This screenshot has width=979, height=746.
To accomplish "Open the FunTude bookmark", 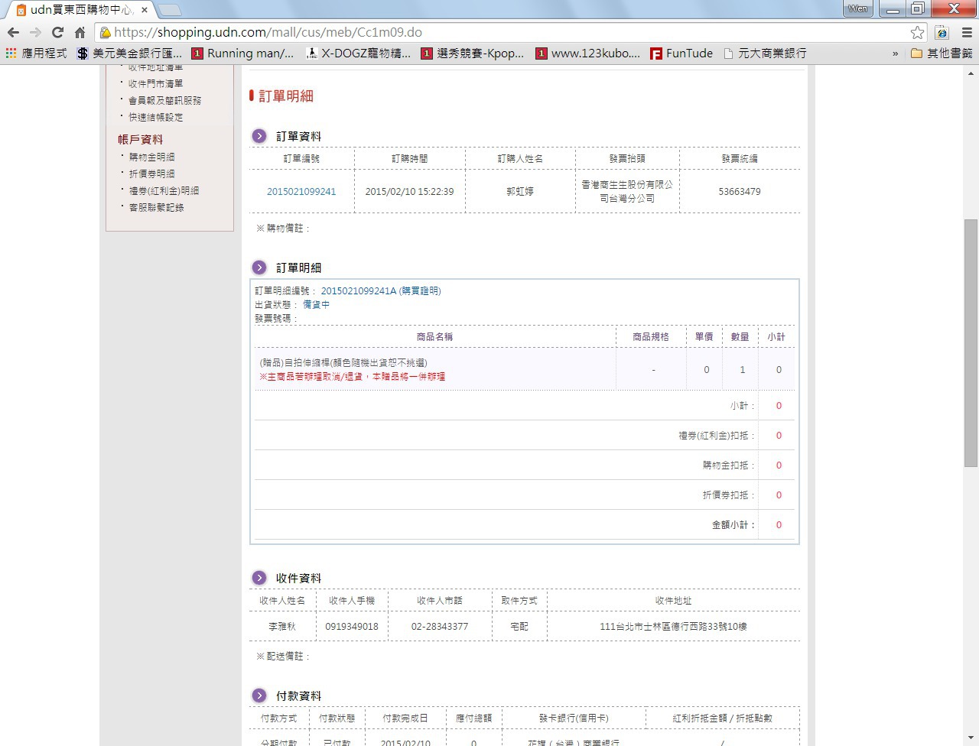I will 681,54.
